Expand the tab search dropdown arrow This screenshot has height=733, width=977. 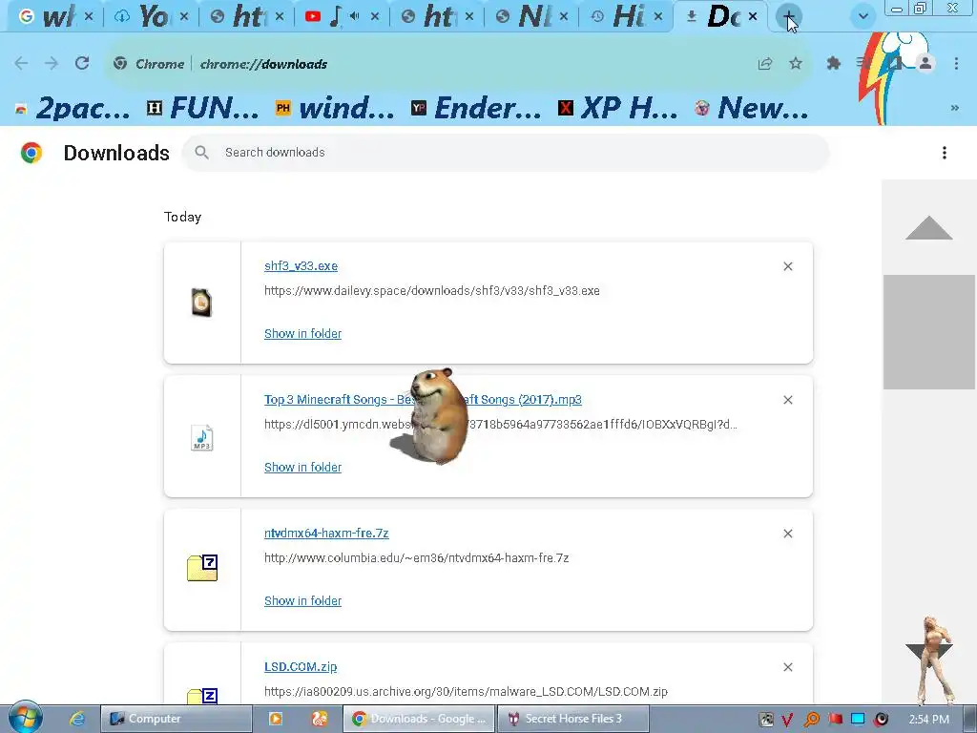pos(863,16)
